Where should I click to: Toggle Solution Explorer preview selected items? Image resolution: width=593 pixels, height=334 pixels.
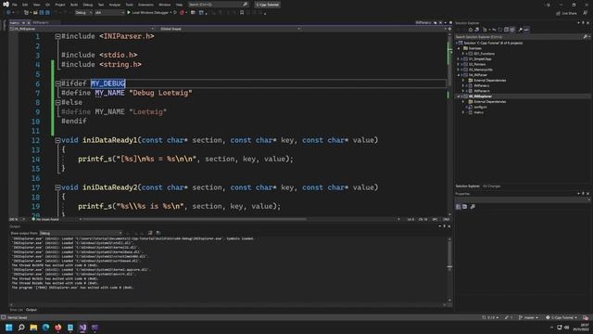coord(526,30)
